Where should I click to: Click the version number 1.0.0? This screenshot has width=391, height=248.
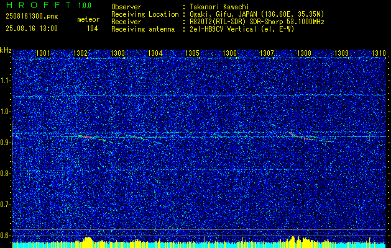(x=85, y=6)
